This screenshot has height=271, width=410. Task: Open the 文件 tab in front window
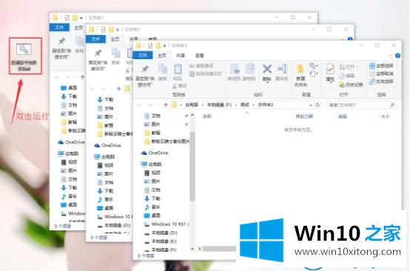coord(143,56)
